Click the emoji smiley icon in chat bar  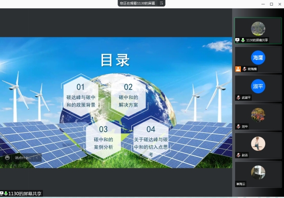(7, 157)
